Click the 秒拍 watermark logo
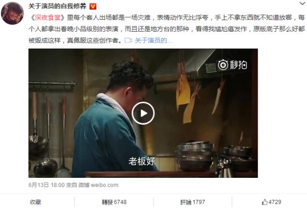307x209 pixels. [x=232, y=65]
